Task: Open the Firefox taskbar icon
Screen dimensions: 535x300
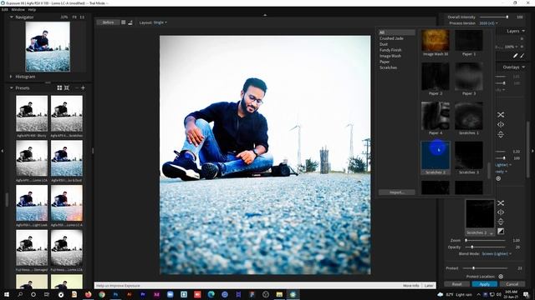Action: pos(88,294)
